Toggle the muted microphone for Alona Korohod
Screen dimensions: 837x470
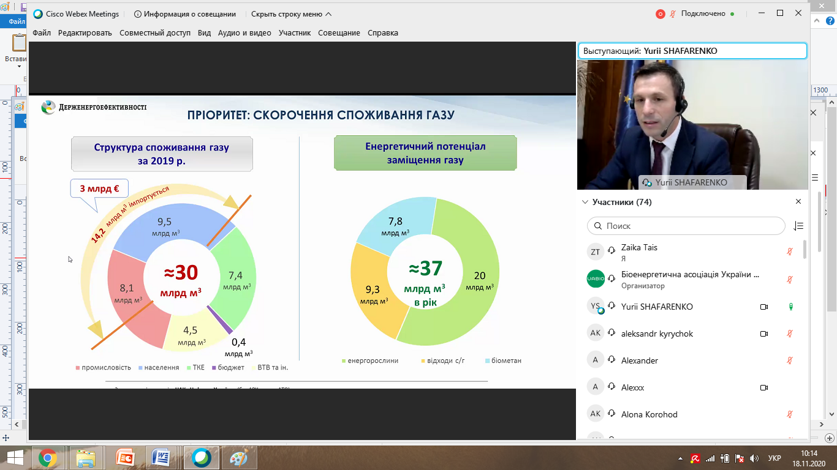(x=790, y=414)
